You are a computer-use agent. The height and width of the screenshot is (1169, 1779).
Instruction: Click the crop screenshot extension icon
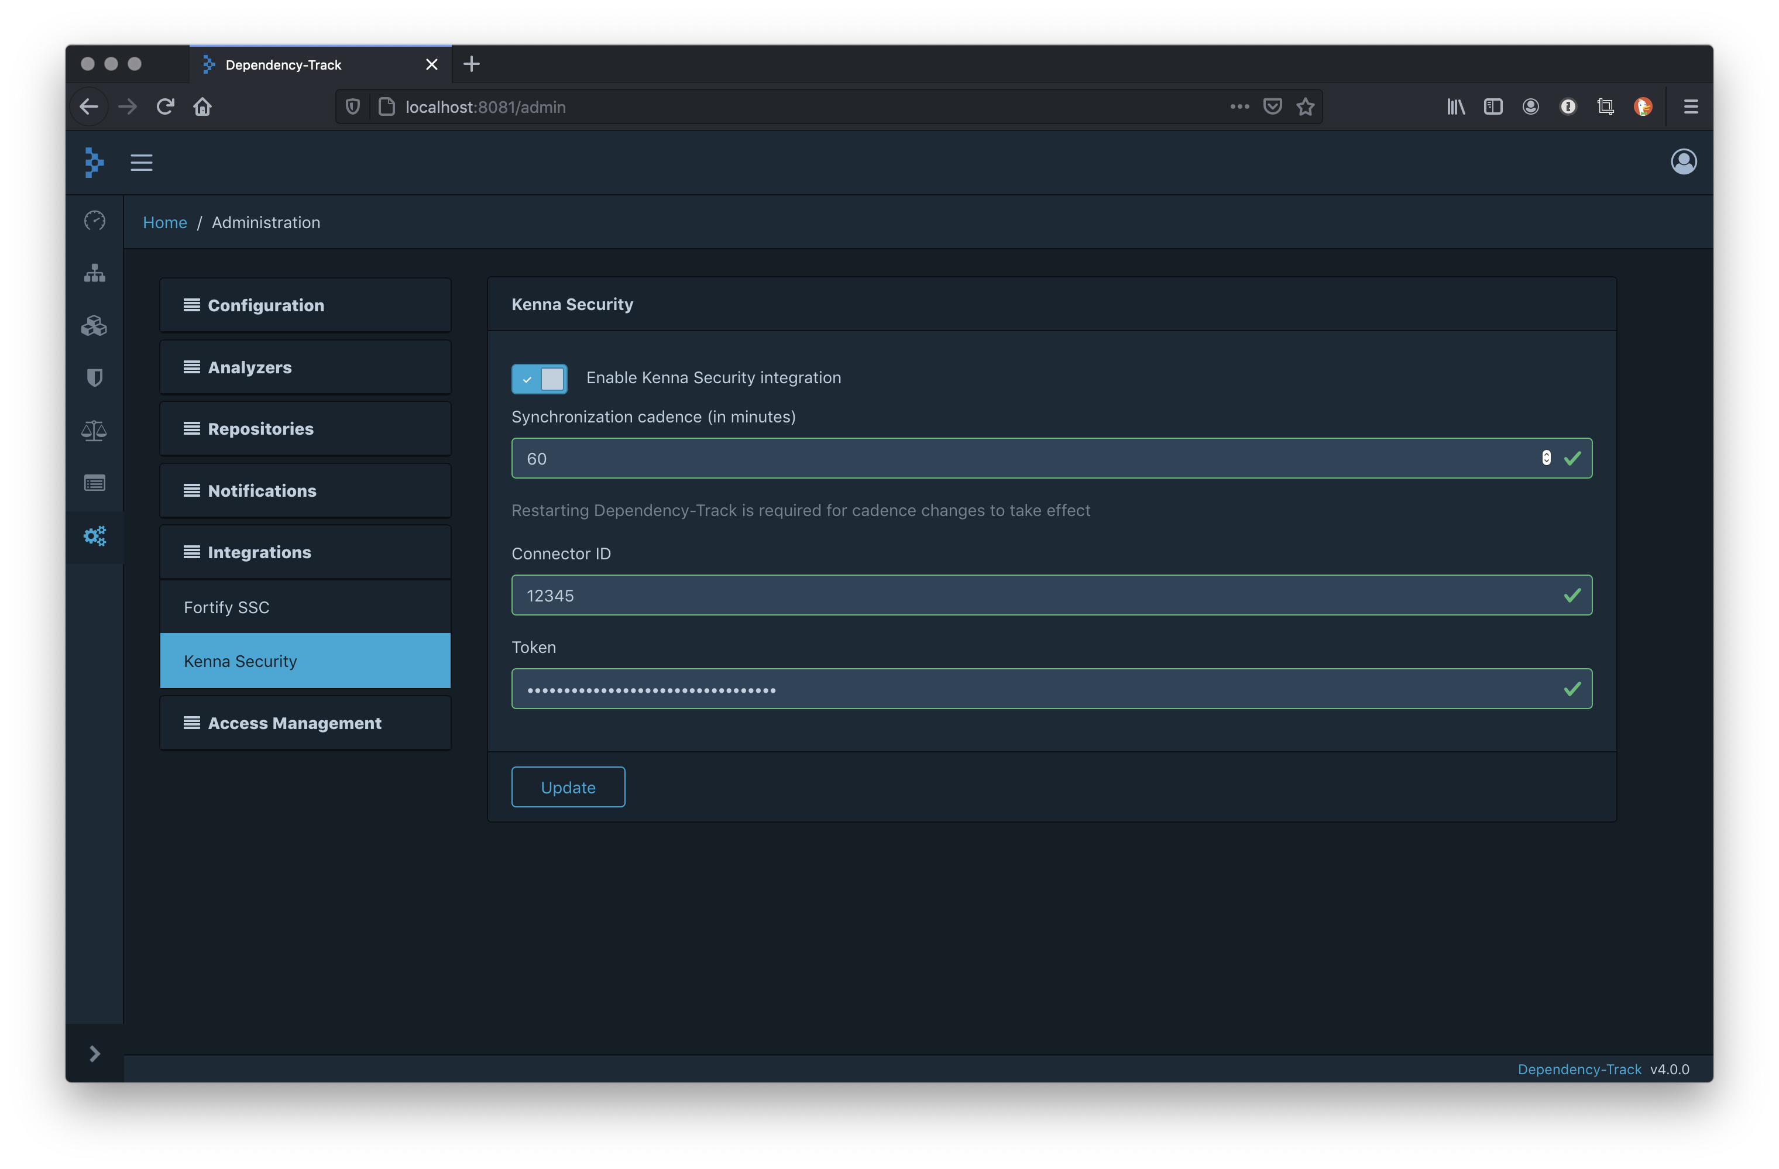(x=1605, y=107)
